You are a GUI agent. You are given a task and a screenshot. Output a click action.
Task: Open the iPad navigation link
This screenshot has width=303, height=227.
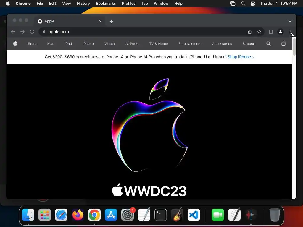pyautogui.click(x=68, y=44)
